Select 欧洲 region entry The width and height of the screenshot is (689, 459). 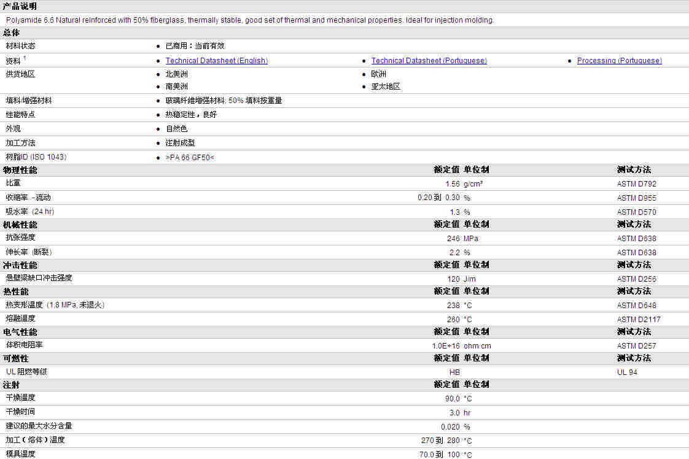pyautogui.click(x=379, y=74)
